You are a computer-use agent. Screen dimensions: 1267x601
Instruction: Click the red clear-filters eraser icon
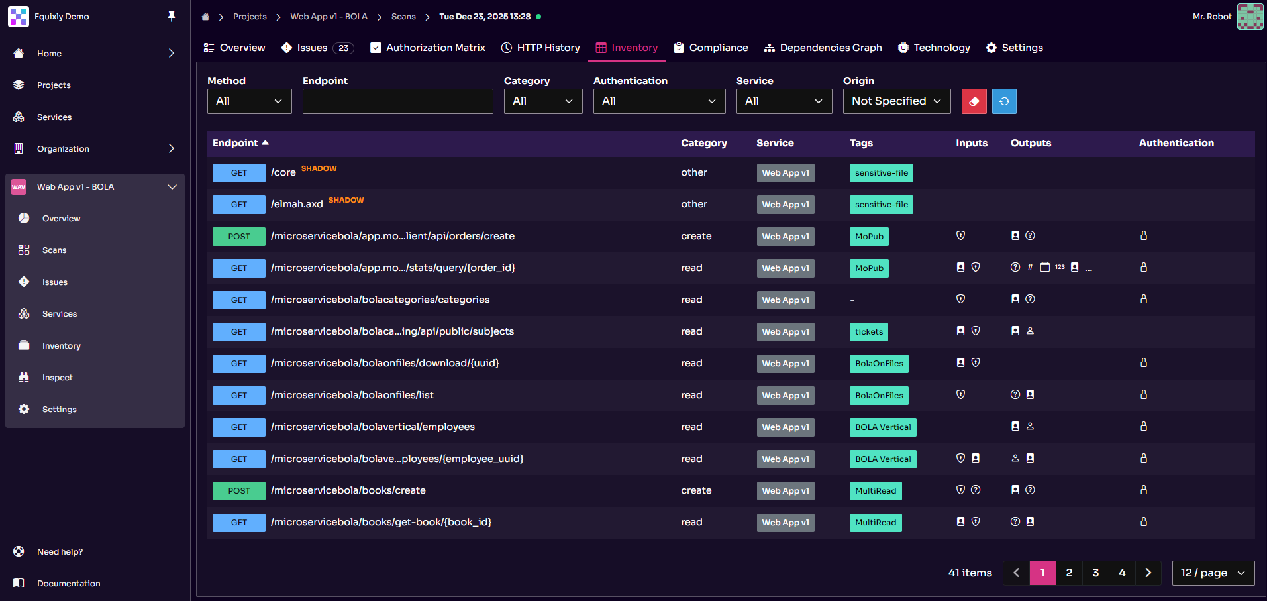[x=974, y=101]
